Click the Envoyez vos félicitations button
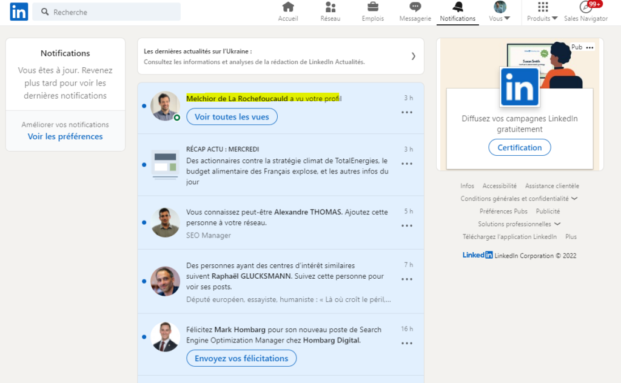 pos(241,358)
